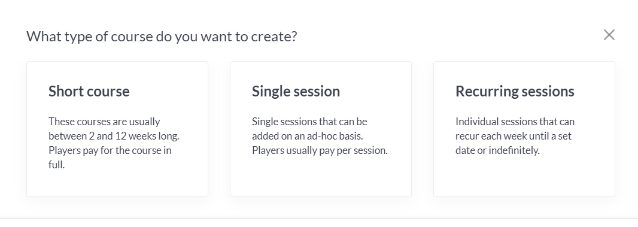
Task: Click the 'Short course' heading
Action: coord(89,91)
